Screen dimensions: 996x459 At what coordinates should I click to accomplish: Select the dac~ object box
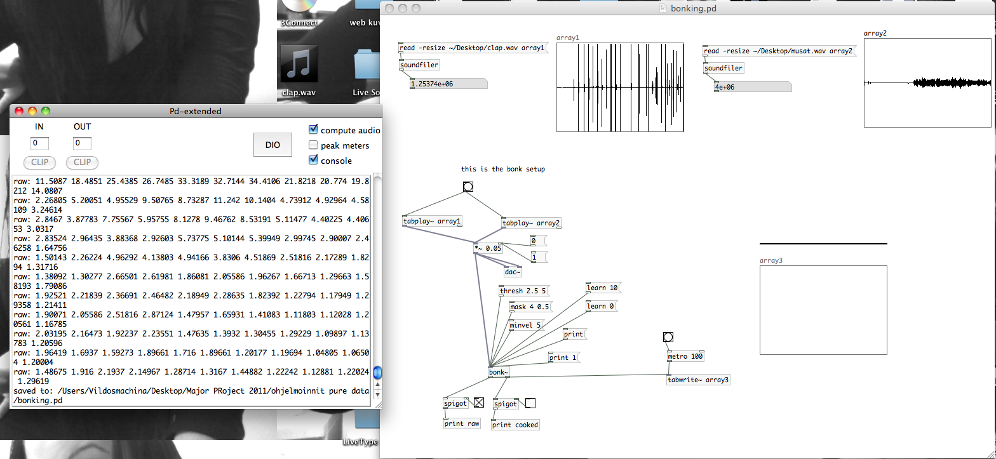pos(512,272)
